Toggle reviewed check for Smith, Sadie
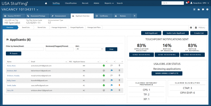This screenshot has height=106, width=211. [104, 85]
